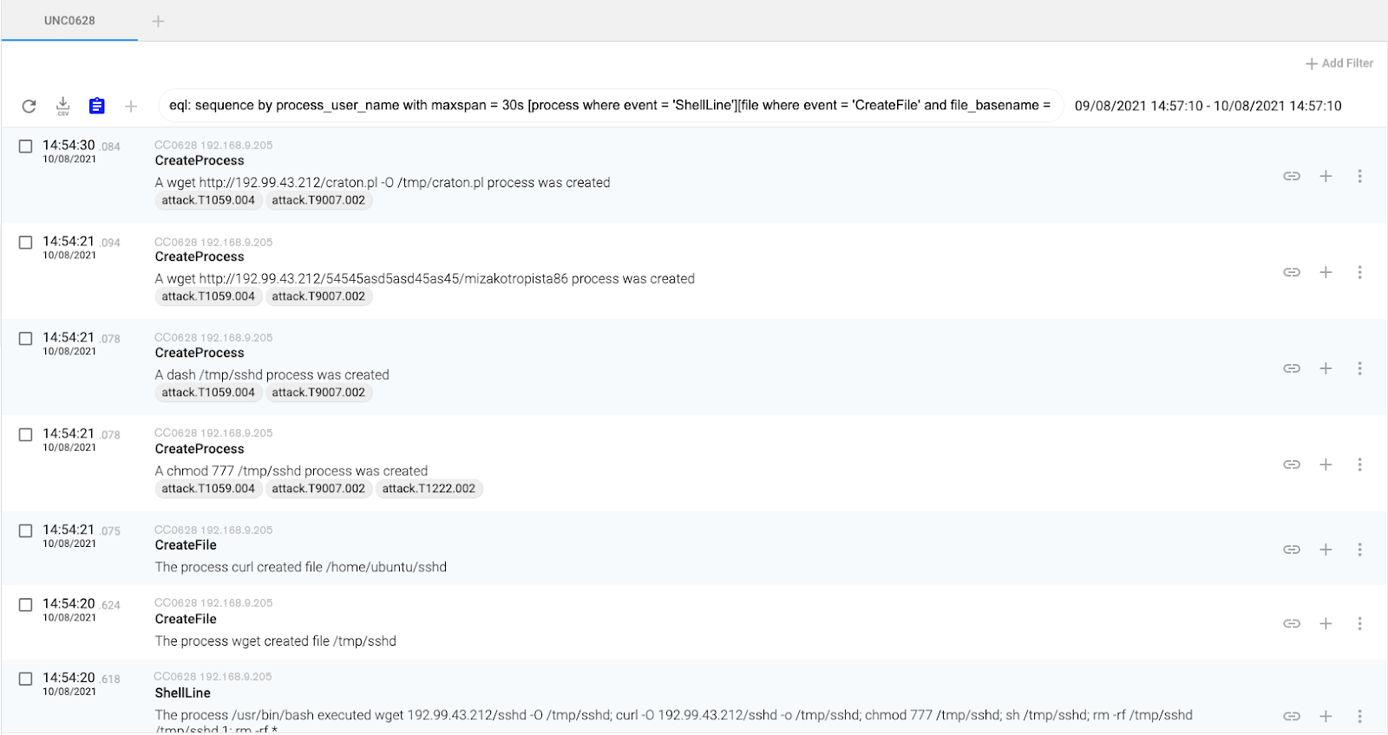Open more options for mizakotropista86 event
This screenshot has height=735, width=1388.
coord(1359,272)
